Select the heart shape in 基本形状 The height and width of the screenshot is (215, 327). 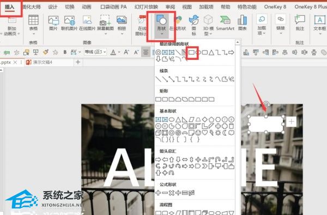(205, 133)
